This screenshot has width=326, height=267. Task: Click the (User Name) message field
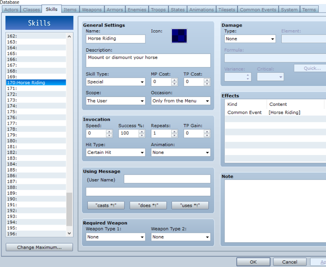(167, 179)
